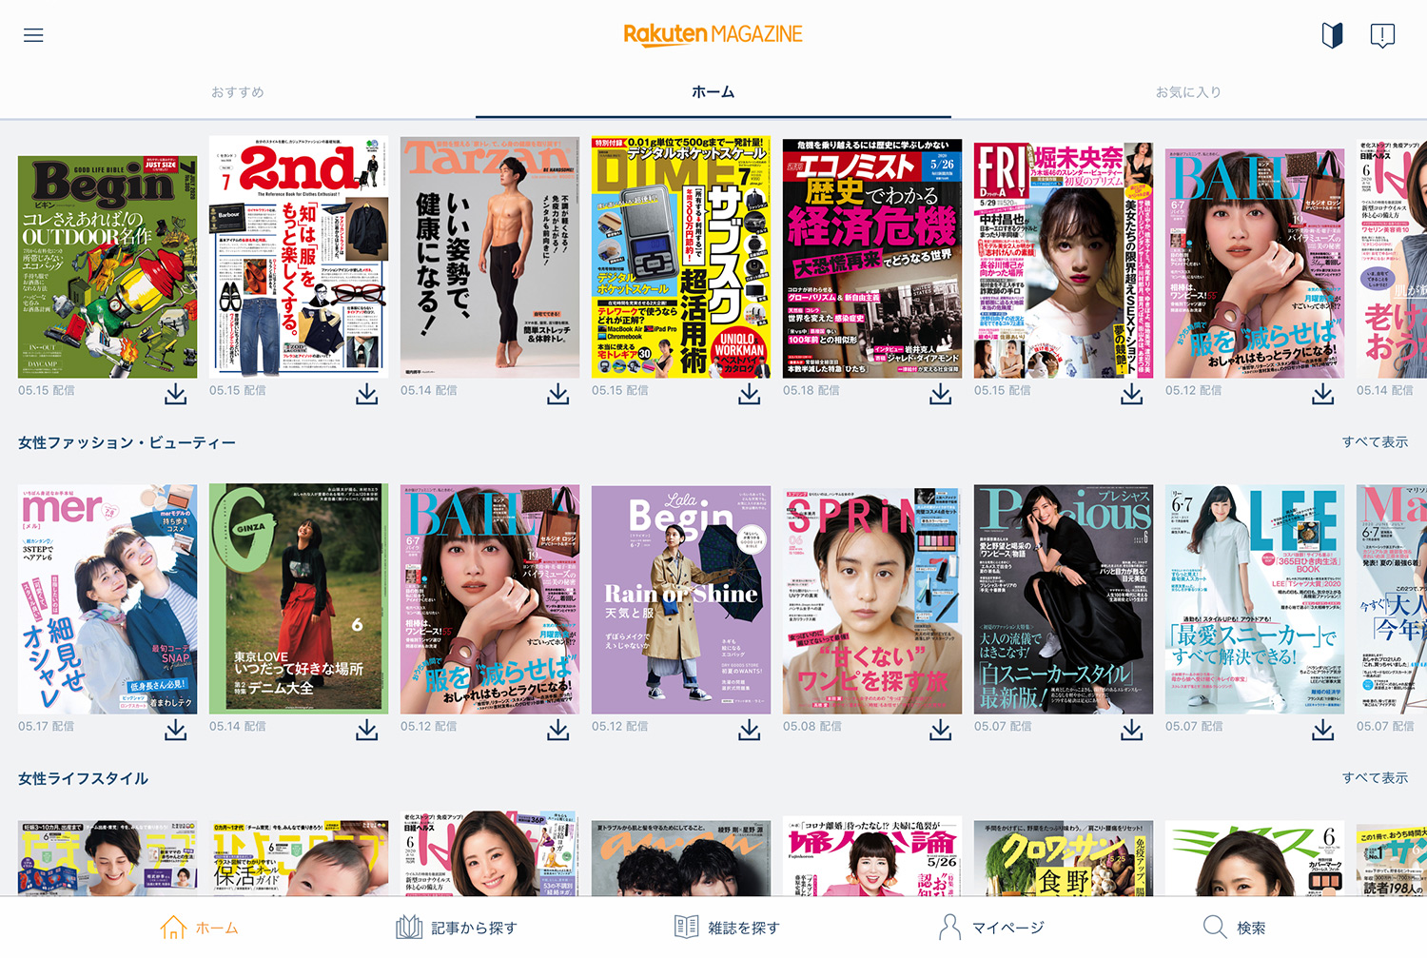This screenshot has height=958, width=1427.
Task: Open the Precious magazine cover
Action: coord(1064,599)
